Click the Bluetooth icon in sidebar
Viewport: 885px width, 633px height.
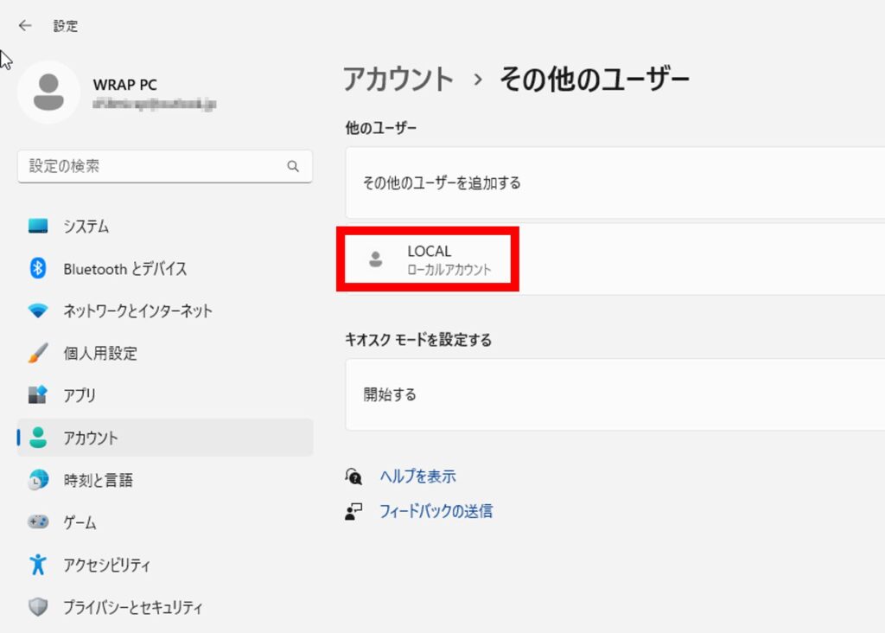pyautogui.click(x=38, y=269)
